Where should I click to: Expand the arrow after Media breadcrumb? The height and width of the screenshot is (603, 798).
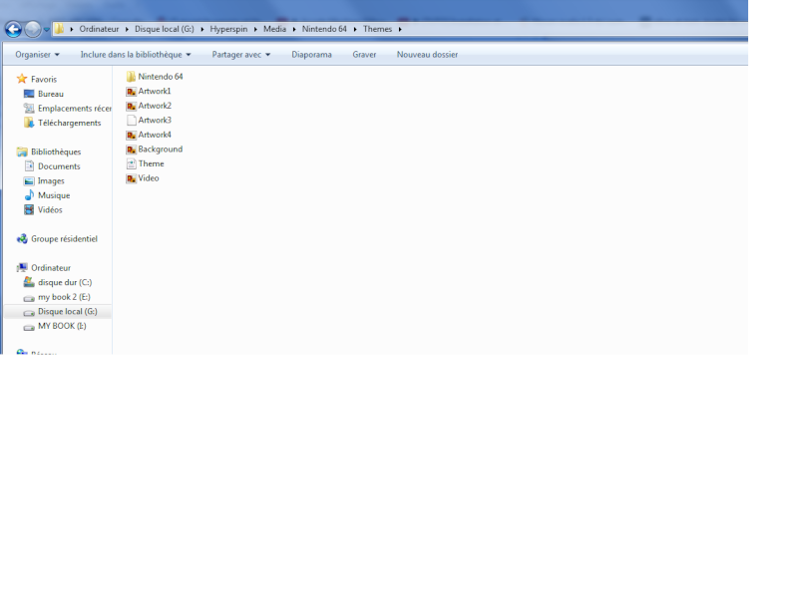point(294,30)
